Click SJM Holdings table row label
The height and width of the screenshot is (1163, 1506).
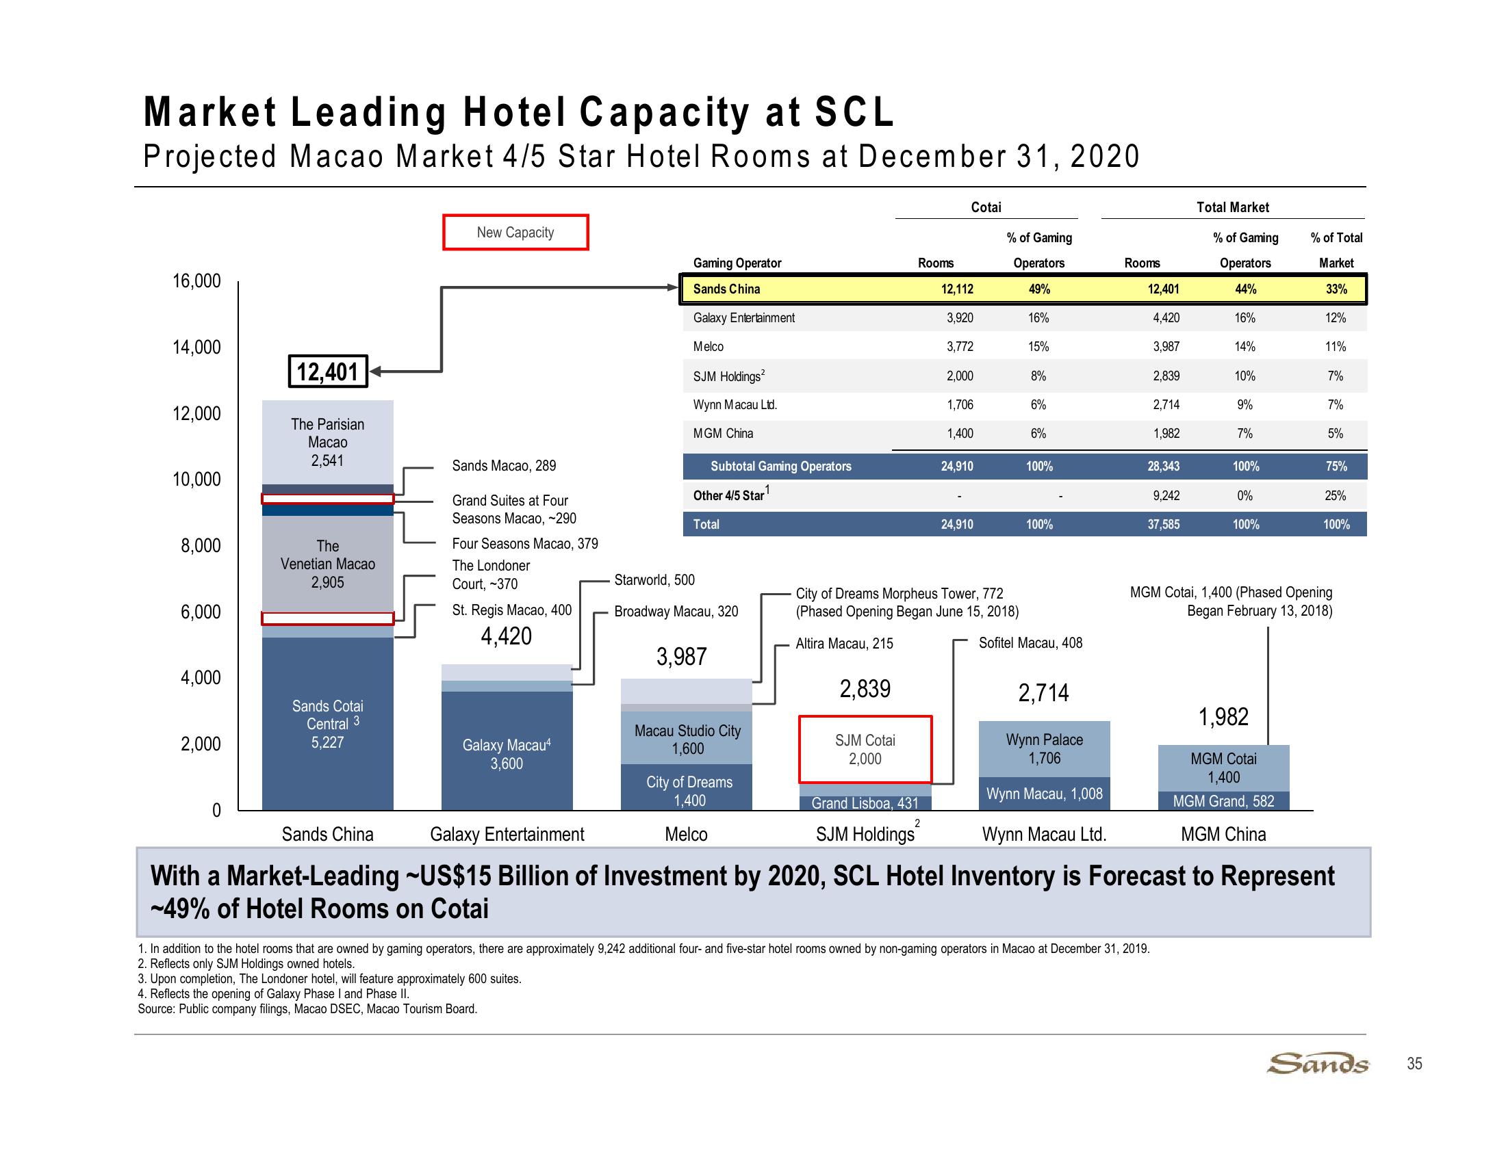729,376
